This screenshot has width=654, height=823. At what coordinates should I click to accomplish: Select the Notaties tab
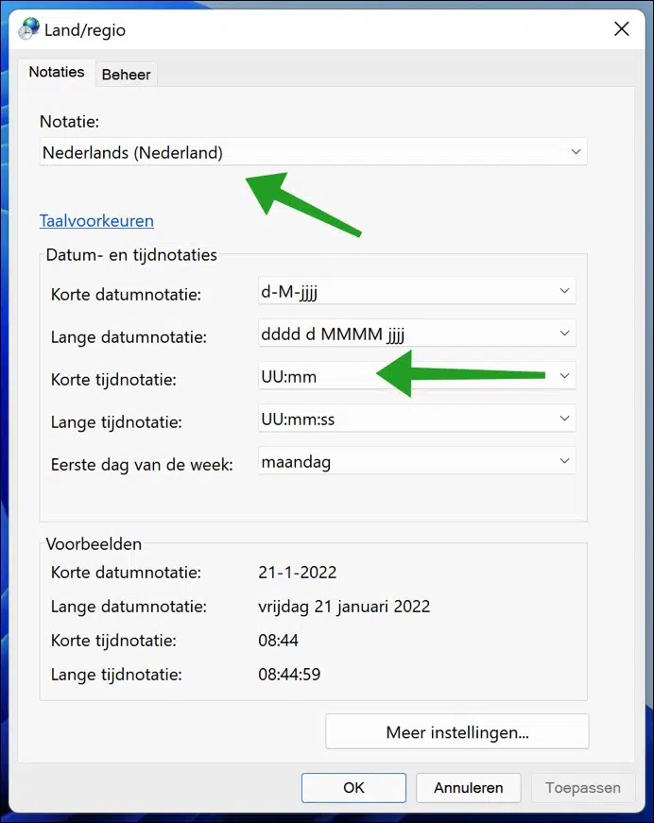click(x=56, y=72)
